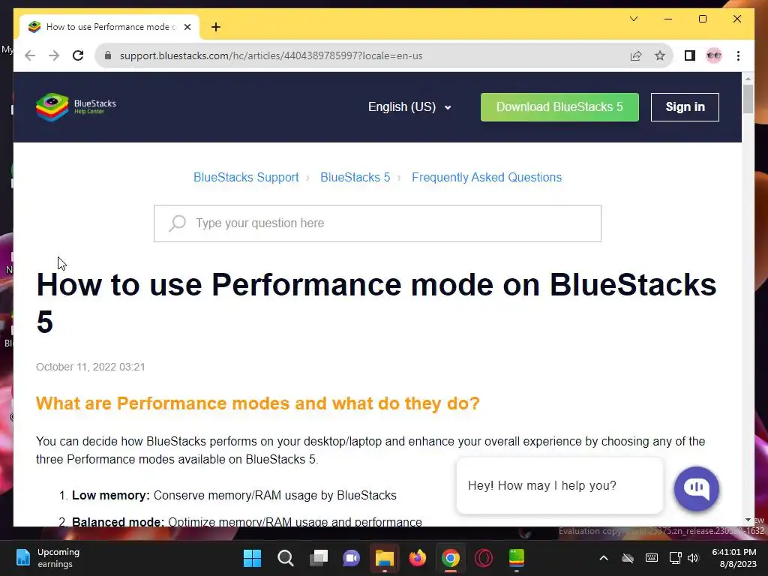Viewport: 768px width, 576px height.
Task: Close the Performance mode tab
Action: click(187, 27)
